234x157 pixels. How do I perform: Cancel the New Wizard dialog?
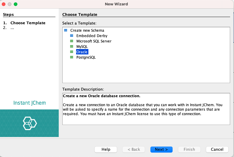(x=217, y=149)
